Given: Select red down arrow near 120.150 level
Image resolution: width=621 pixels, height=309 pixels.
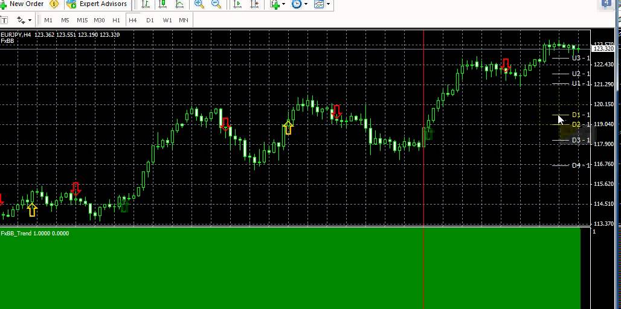Looking at the screenshot, I should click(336, 112).
